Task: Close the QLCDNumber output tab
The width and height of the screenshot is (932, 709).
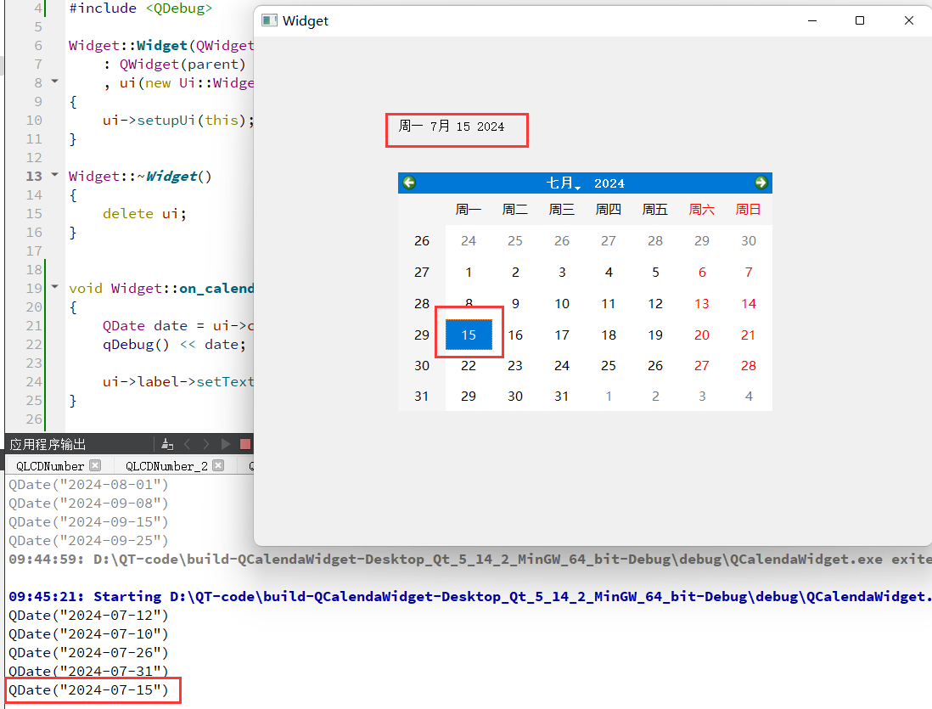Action: (x=95, y=465)
